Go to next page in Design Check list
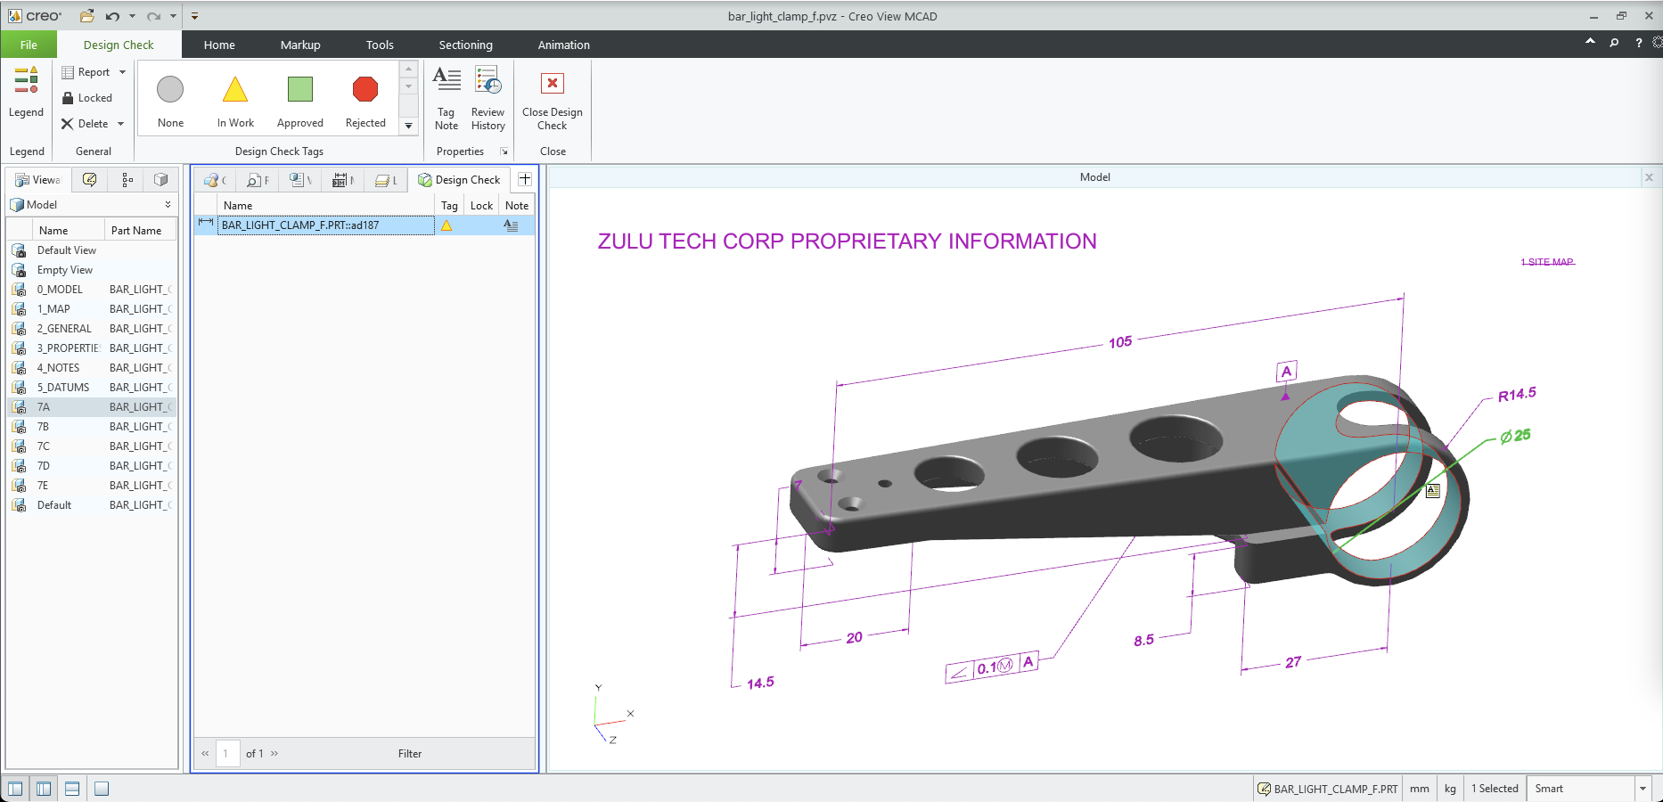Viewport: 1663px width, 802px height. coord(274,754)
